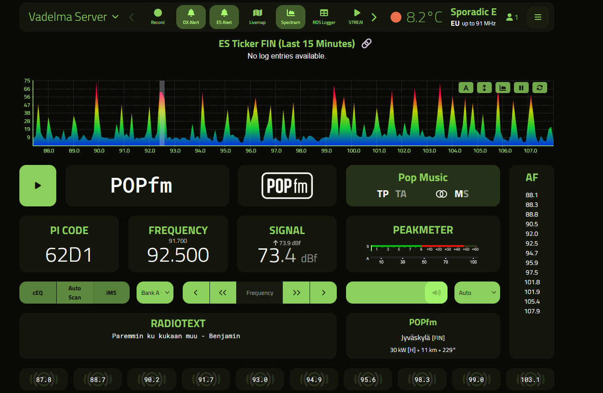Click the Jyväskylä transmitter info

[x=423, y=338]
